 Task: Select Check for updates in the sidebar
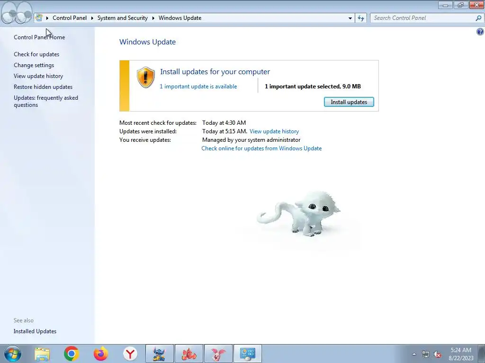(36, 54)
